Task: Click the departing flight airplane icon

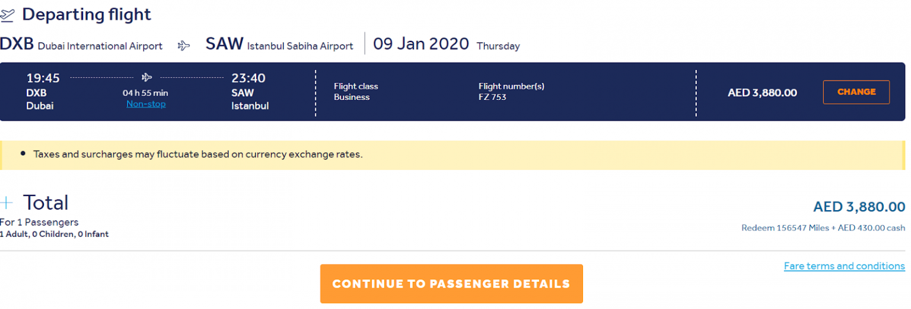Action: [7, 15]
